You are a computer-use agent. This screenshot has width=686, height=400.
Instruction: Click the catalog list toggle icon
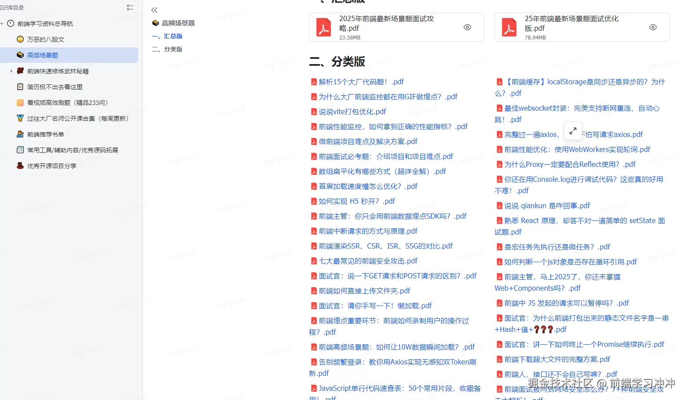(130, 7)
